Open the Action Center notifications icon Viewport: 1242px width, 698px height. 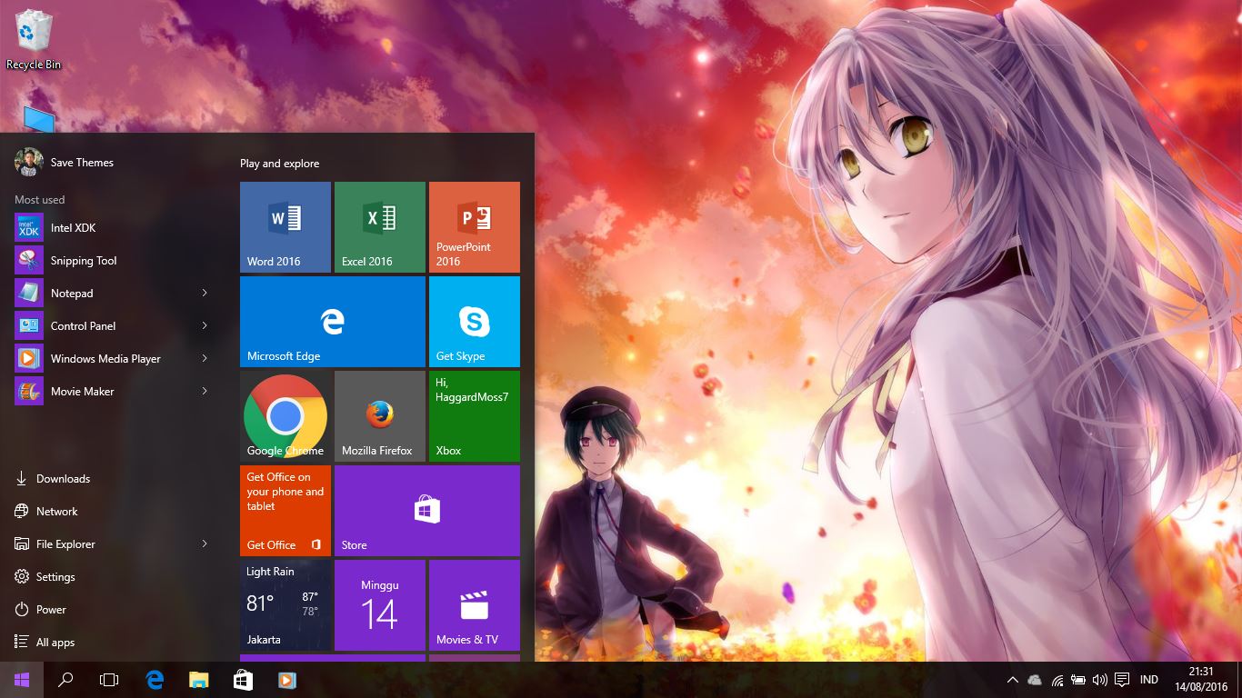[x=1122, y=680]
